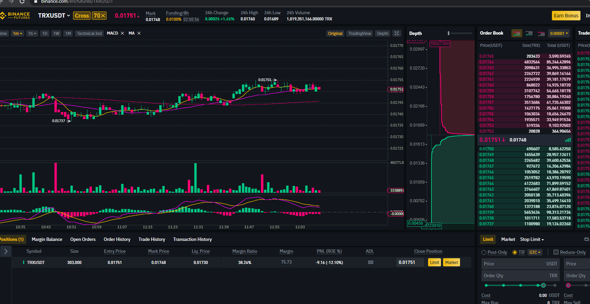The image size is (590, 304).
Task: Change margin mode via Cross button
Action: pos(82,16)
